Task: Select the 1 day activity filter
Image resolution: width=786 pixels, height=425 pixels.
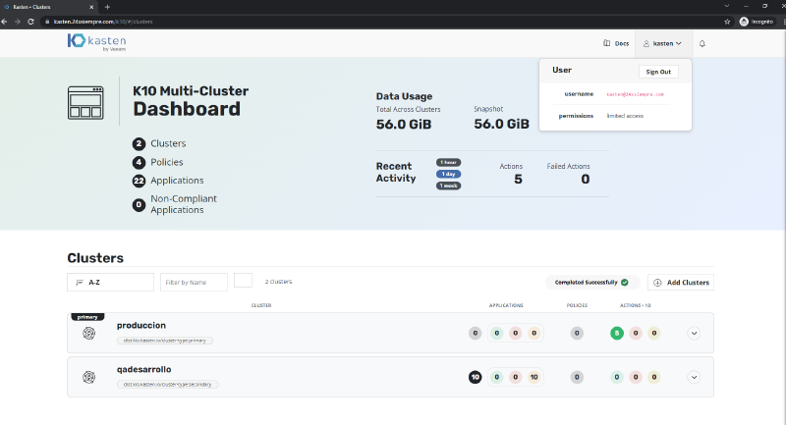Action: pyautogui.click(x=448, y=174)
